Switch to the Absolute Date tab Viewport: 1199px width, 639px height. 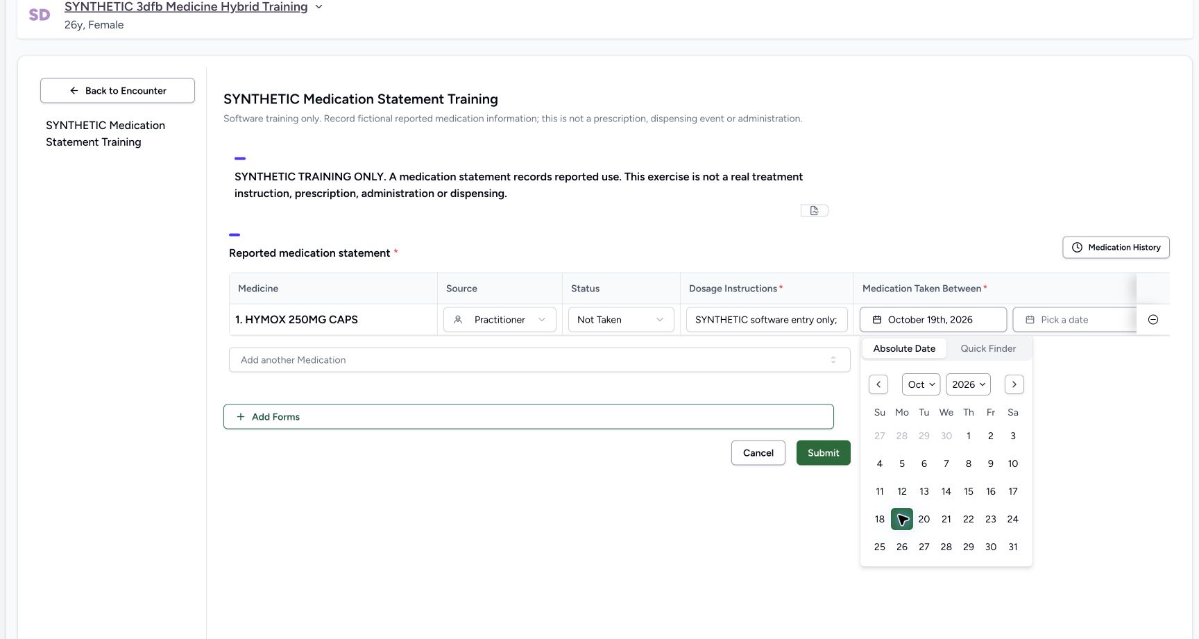(x=904, y=348)
